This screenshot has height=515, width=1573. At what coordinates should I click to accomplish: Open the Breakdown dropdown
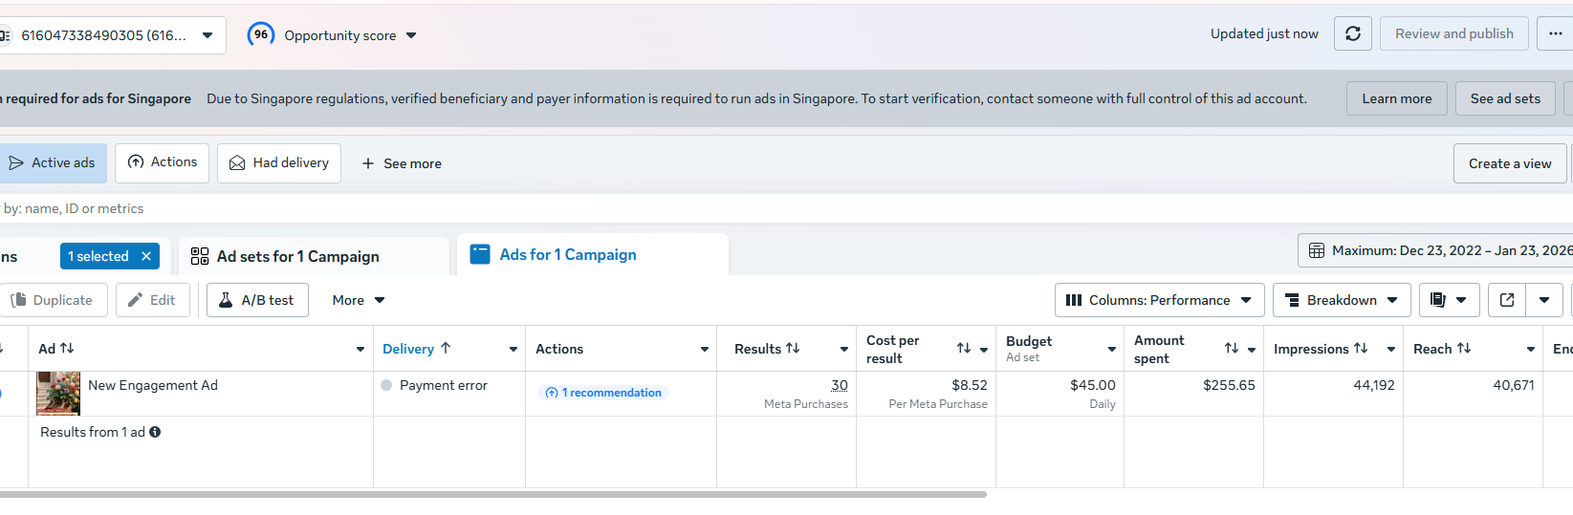click(1342, 300)
